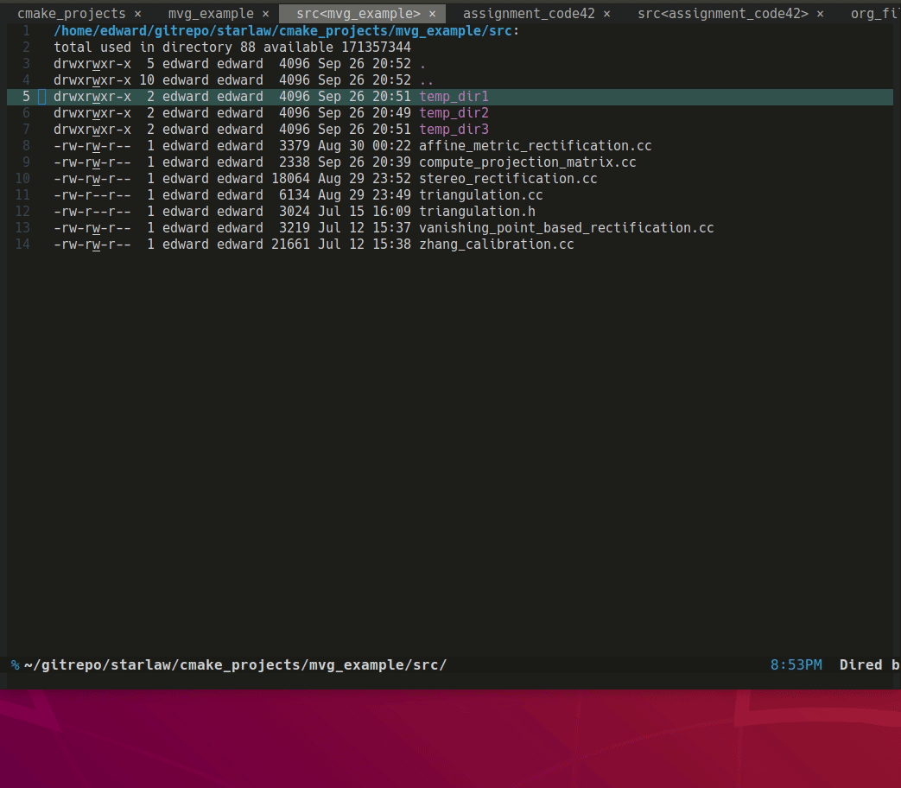The width and height of the screenshot is (901, 788).
Task: Open zhang_calibration.cc file
Action: [x=497, y=245]
